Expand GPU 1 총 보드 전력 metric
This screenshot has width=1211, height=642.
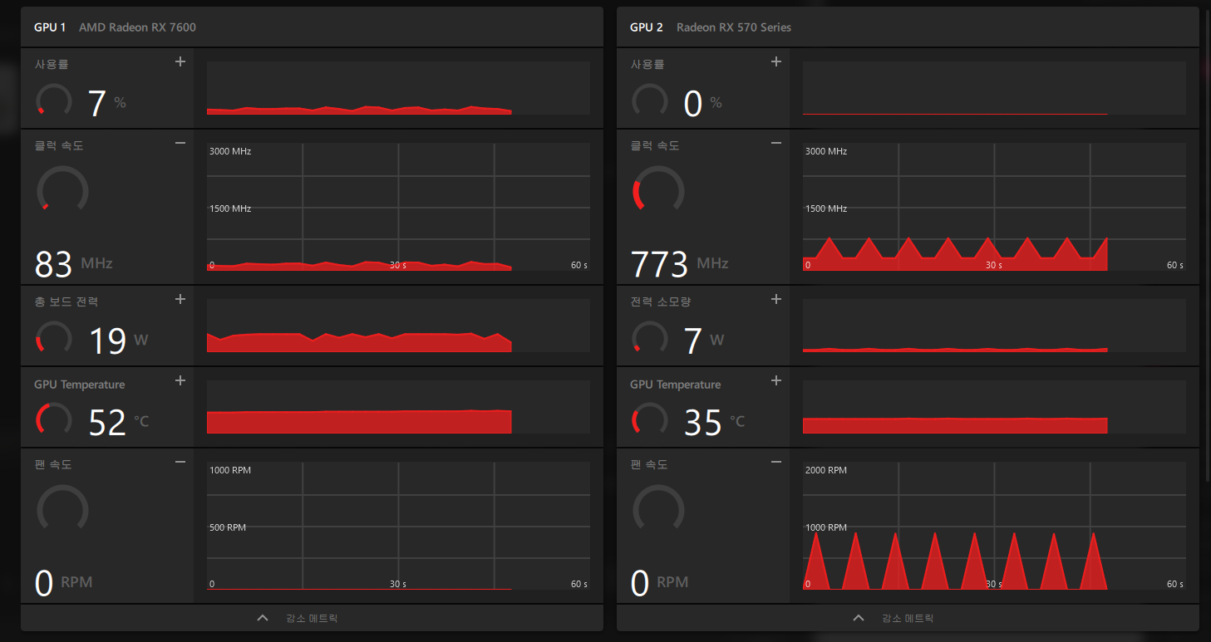tap(180, 299)
